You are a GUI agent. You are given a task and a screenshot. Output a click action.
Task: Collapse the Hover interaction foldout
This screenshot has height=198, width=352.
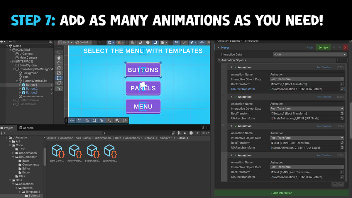(x=218, y=48)
